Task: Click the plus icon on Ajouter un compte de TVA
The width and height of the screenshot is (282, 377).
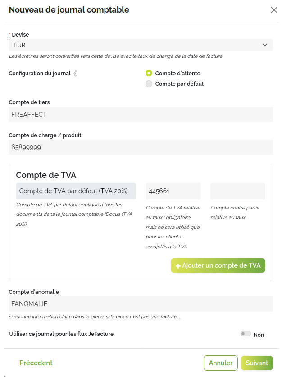Action: (x=178, y=266)
